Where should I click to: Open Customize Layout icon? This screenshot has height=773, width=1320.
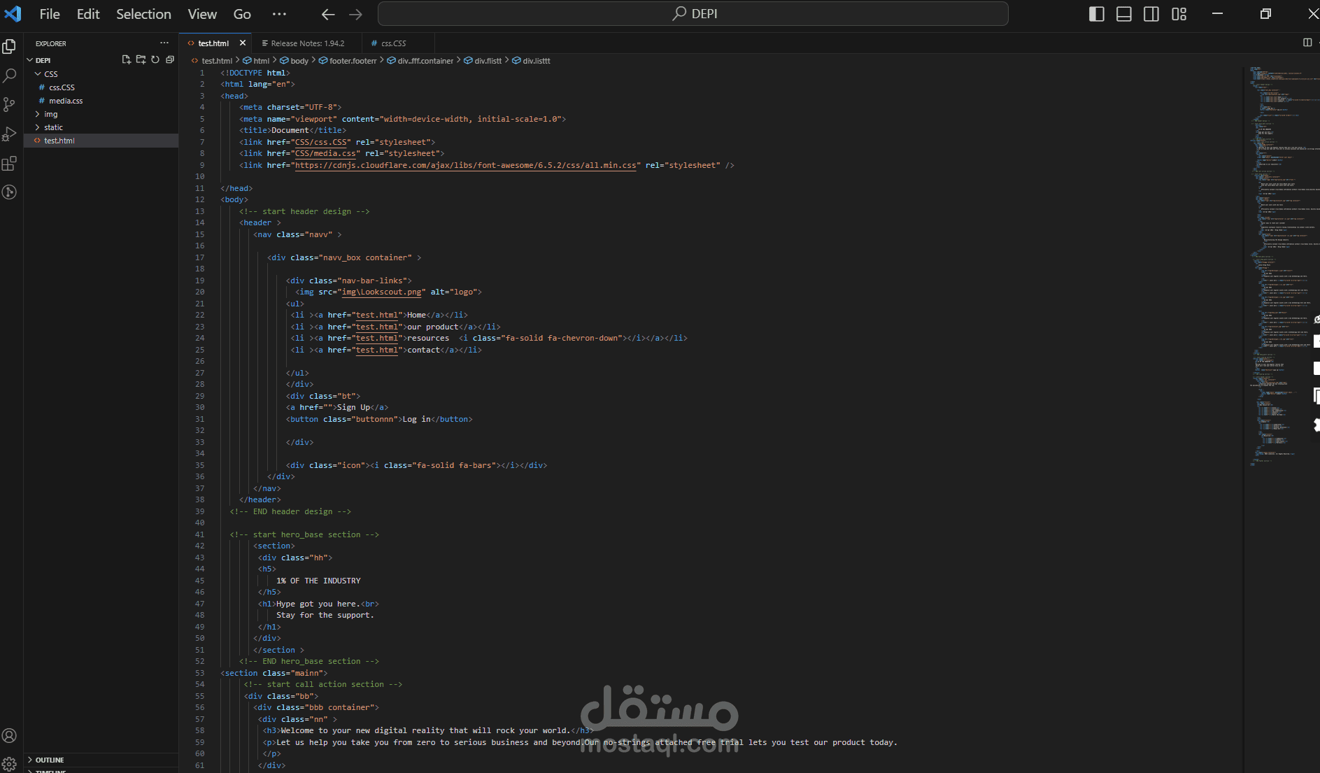click(1179, 14)
